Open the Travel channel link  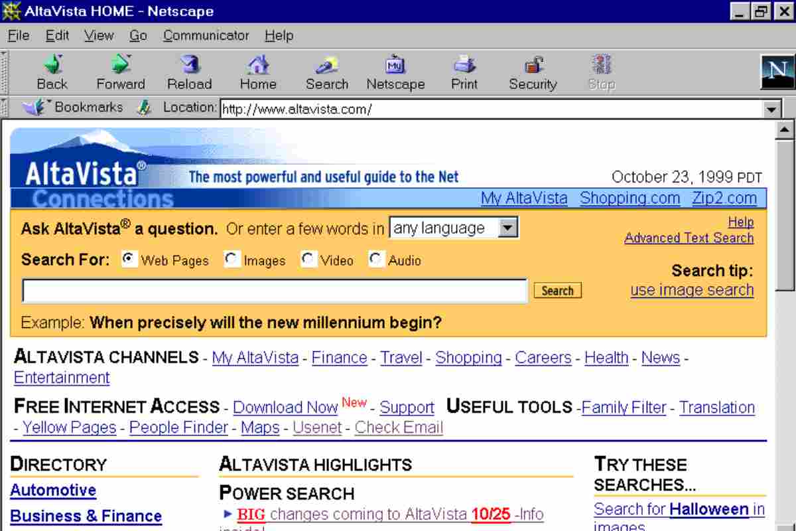401,357
